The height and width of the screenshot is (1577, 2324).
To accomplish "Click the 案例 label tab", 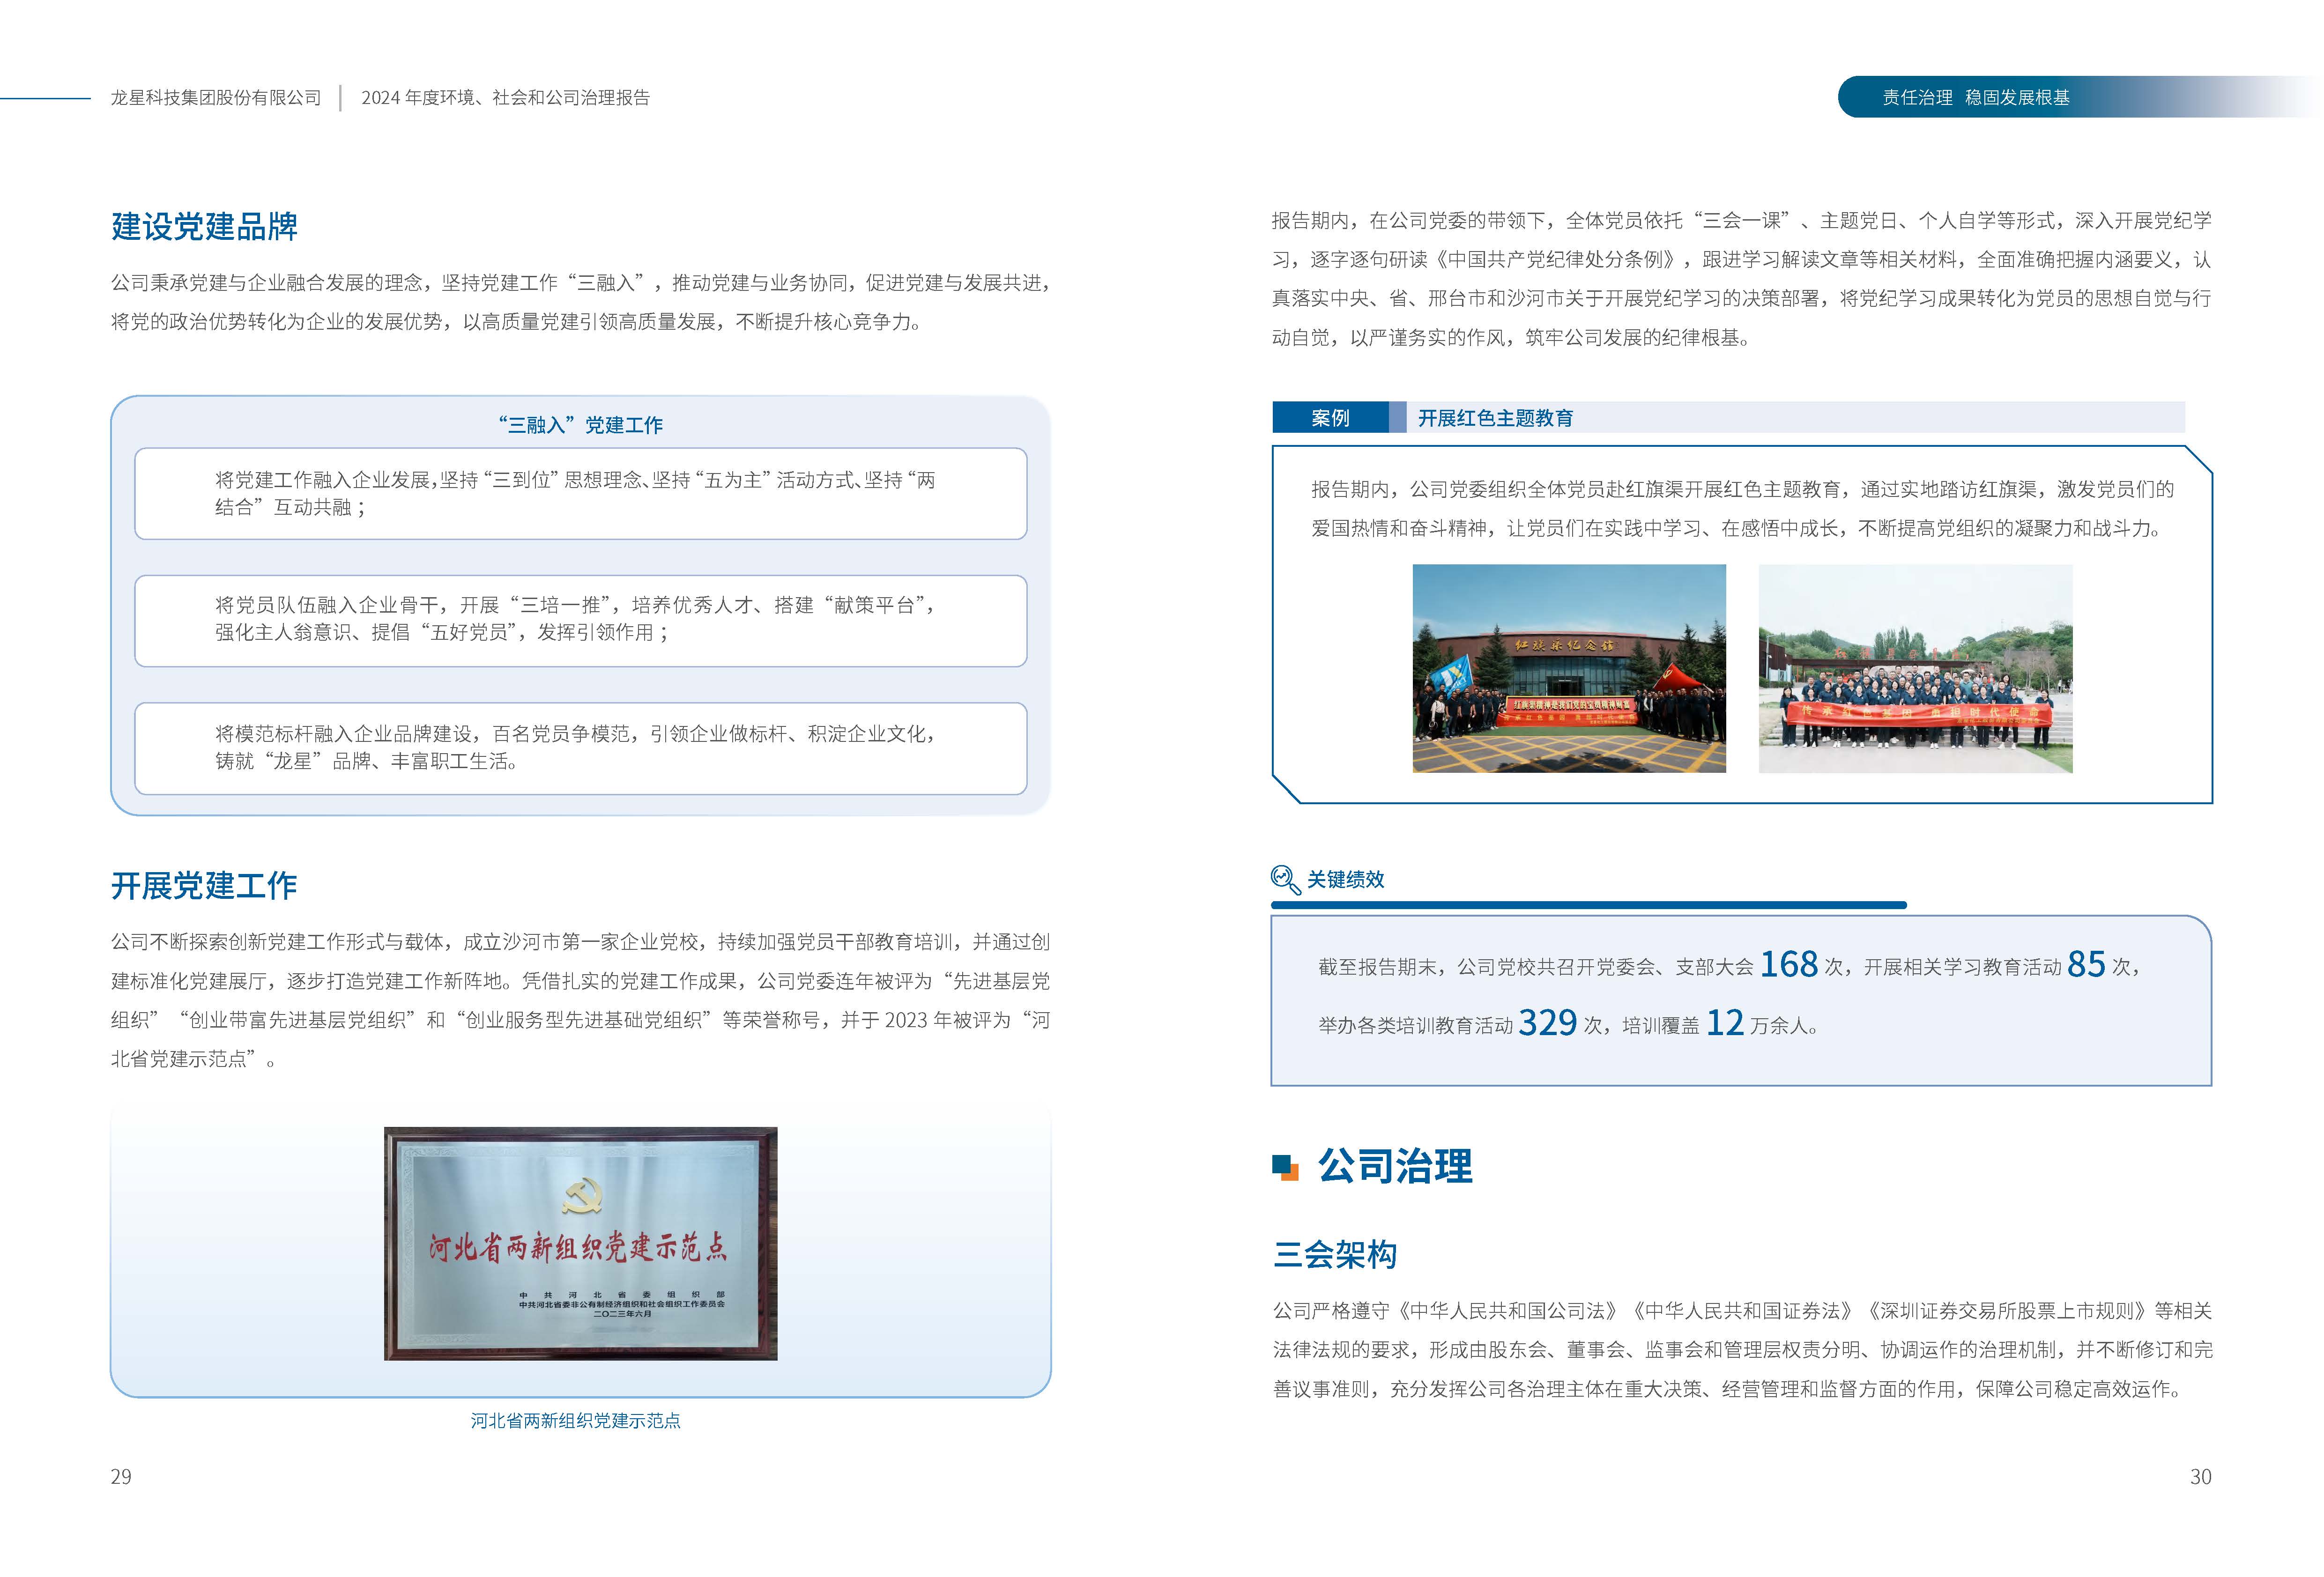I will tap(1330, 418).
